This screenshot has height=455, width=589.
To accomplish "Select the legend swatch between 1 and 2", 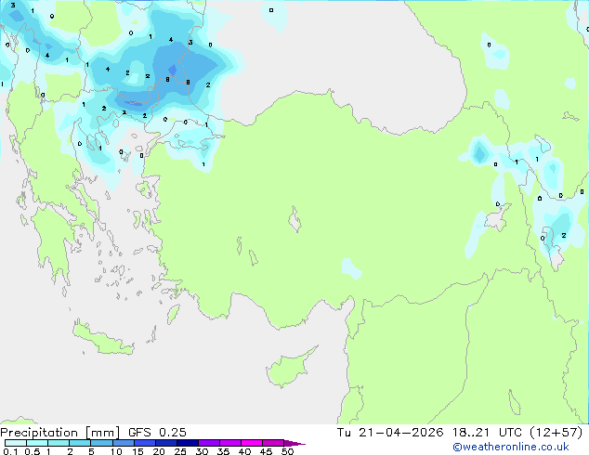I will click(59, 443).
